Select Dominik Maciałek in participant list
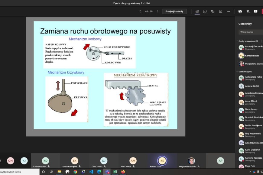Image resolution: width=263 pixels, height=175 pixels. (x=251, y=118)
